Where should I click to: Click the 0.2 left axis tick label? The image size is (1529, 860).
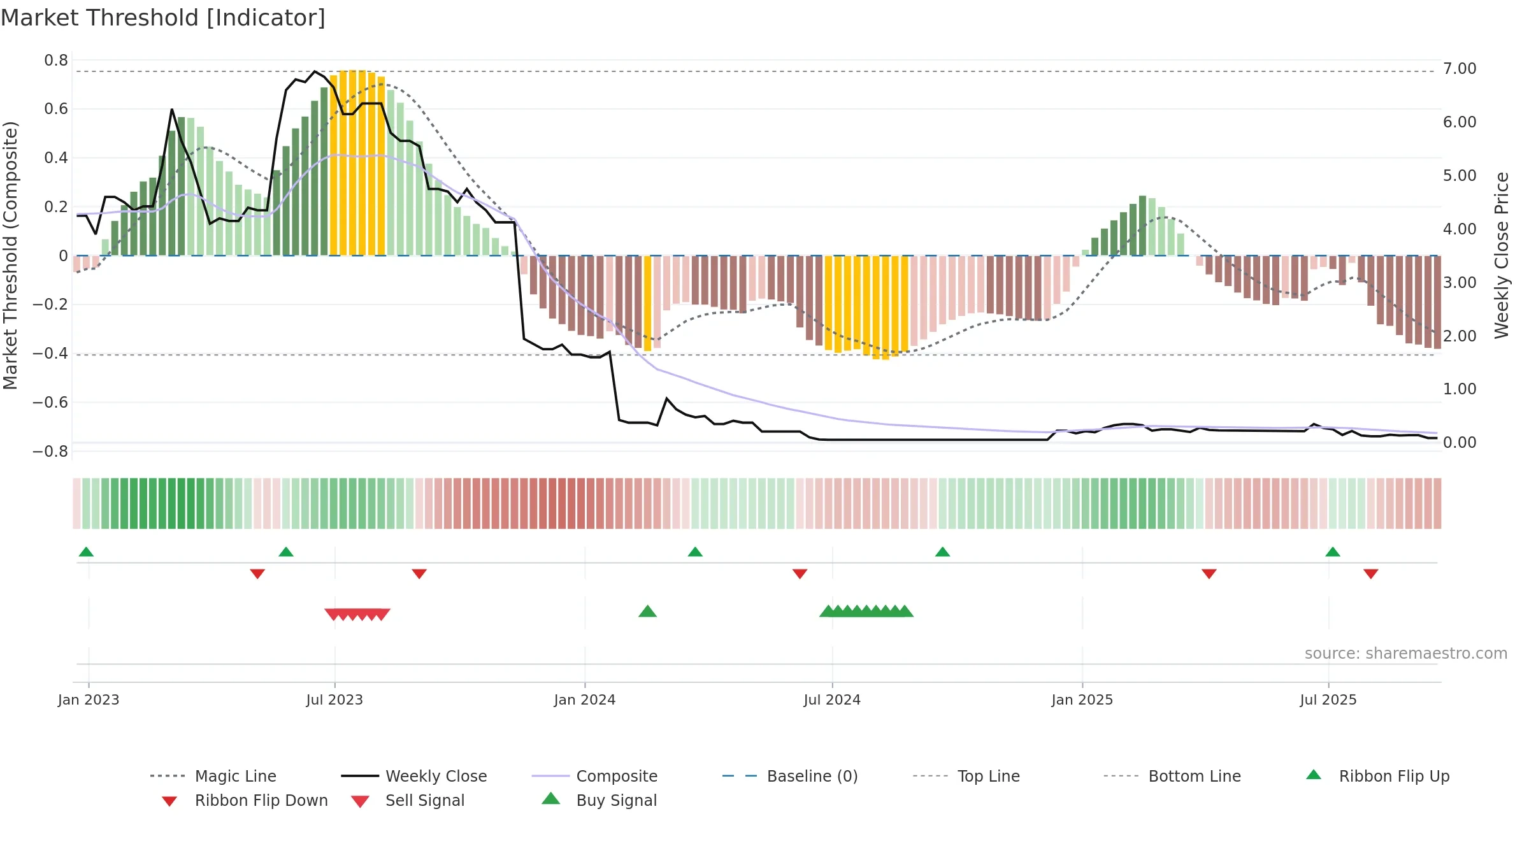pyautogui.click(x=56, y=207)
